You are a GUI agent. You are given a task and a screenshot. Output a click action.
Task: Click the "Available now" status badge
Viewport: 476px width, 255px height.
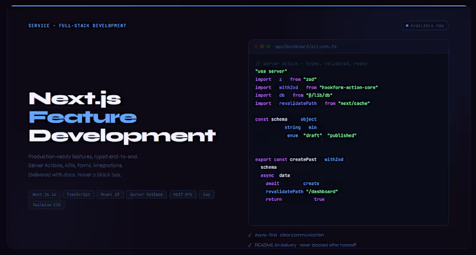(x=425, y=26)
